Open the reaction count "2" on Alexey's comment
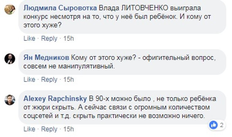This screenshot has width=232, height=137. 221,125
